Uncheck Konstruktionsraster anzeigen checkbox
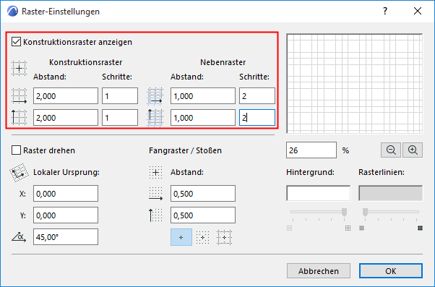 16,42
